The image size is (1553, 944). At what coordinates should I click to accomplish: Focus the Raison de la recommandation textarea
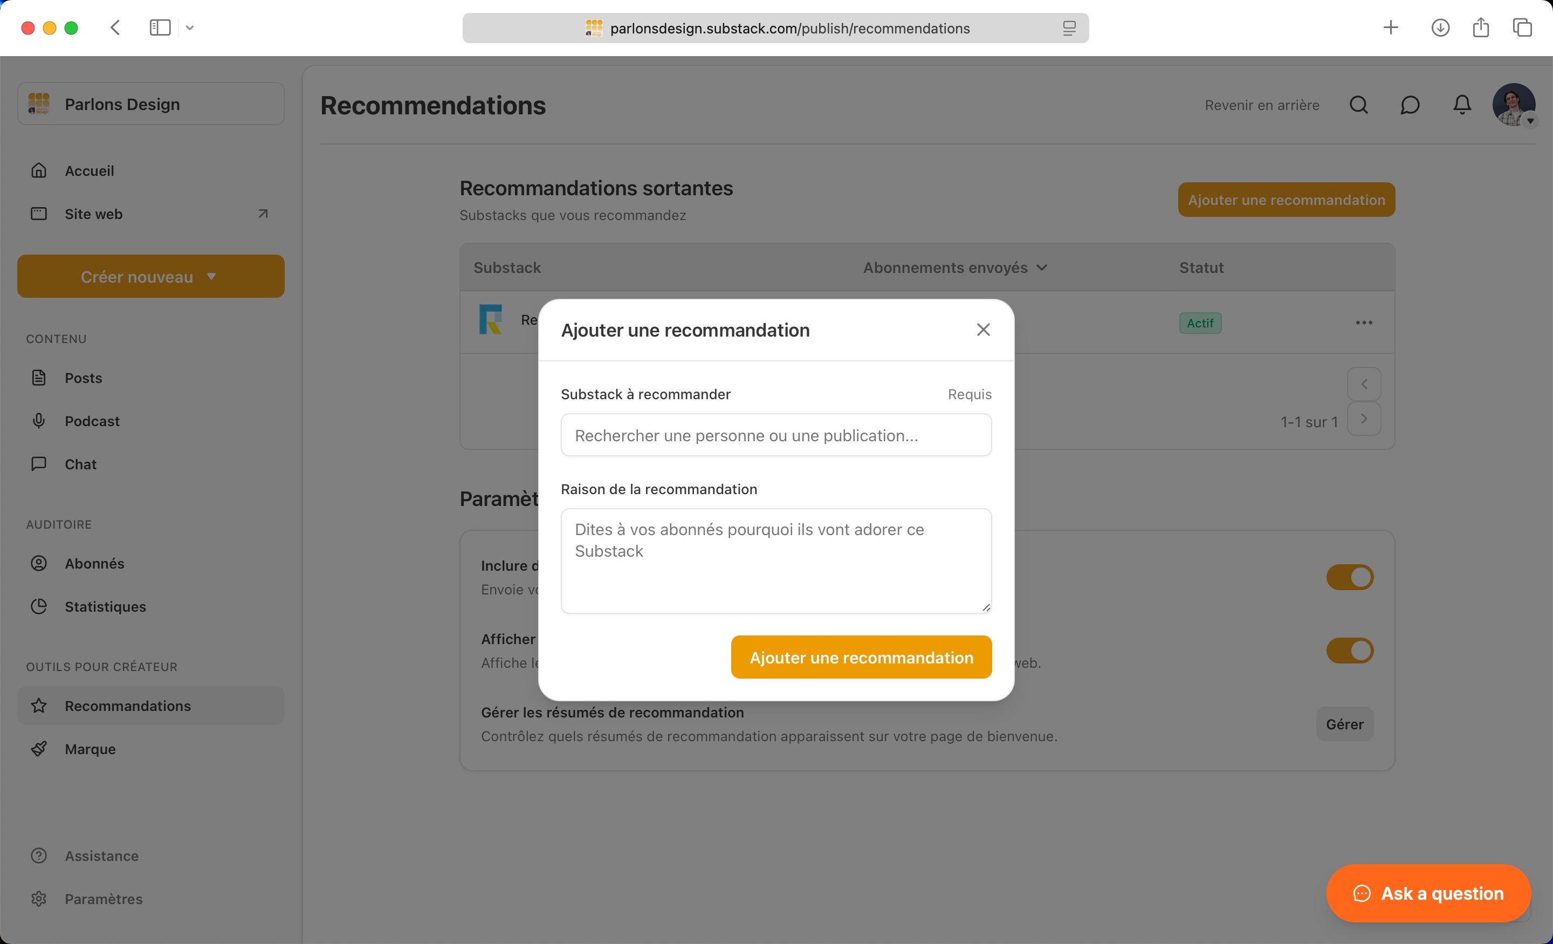click(x=776, y=560)
